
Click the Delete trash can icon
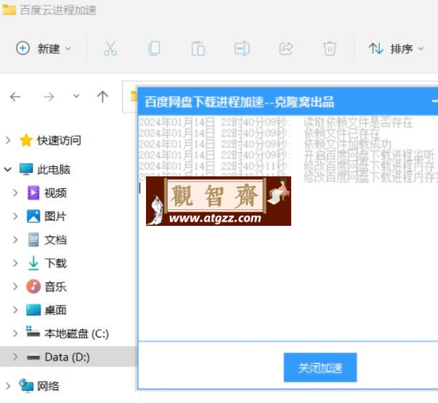click(329, 49)
